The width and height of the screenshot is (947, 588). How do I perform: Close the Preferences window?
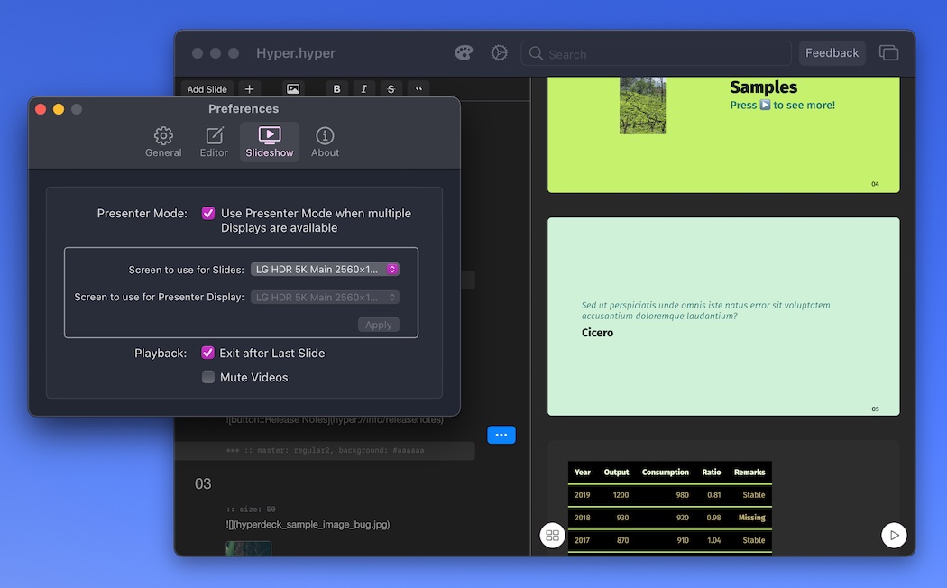click(41, 108)
